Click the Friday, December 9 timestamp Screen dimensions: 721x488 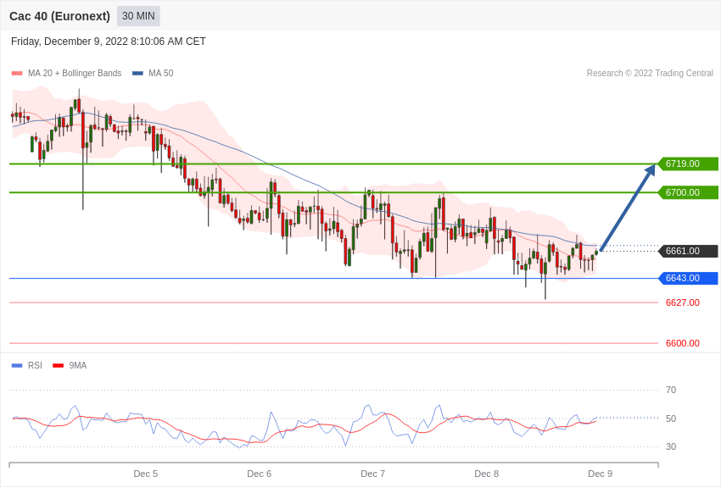109,42
